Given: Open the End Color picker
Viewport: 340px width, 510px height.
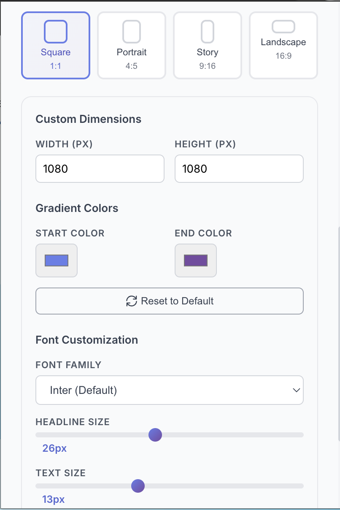Looking at the screenshot, I should pos(196,260).
